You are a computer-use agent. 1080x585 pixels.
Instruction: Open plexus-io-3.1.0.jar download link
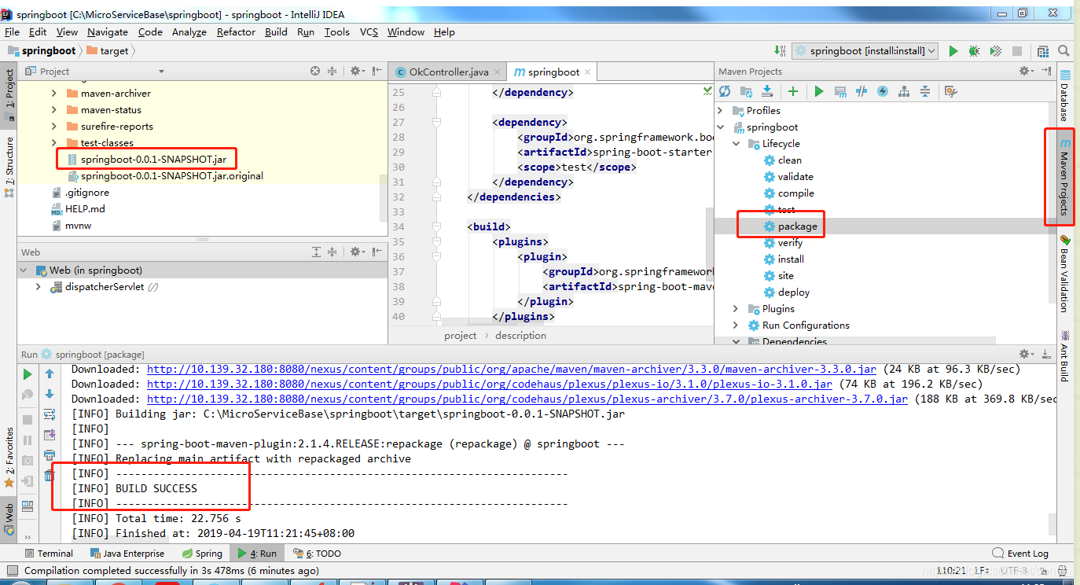pos(490,384)
